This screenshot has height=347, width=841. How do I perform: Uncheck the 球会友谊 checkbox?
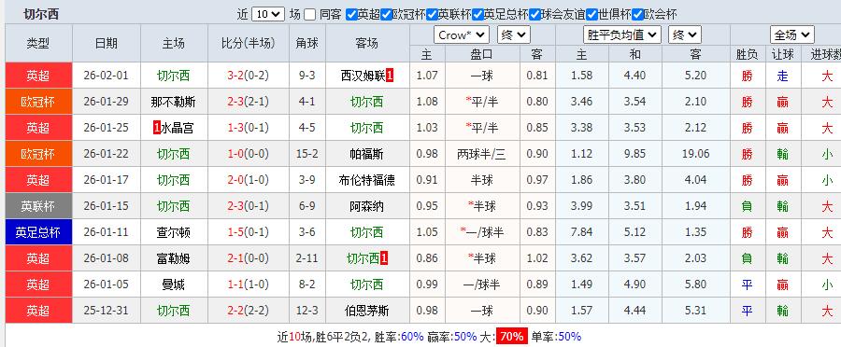click(535, 15)
